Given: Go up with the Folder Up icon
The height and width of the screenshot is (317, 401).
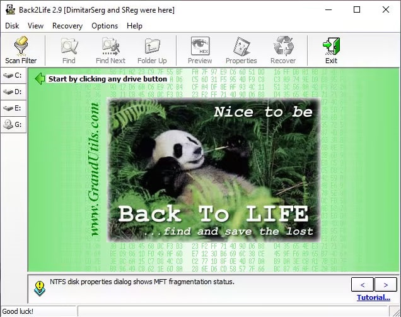Looking at the screenshot, I should [x=152, y=50].
